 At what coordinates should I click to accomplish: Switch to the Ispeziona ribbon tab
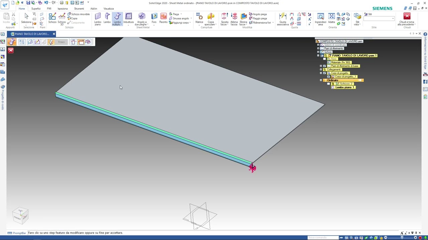point(63,8)
